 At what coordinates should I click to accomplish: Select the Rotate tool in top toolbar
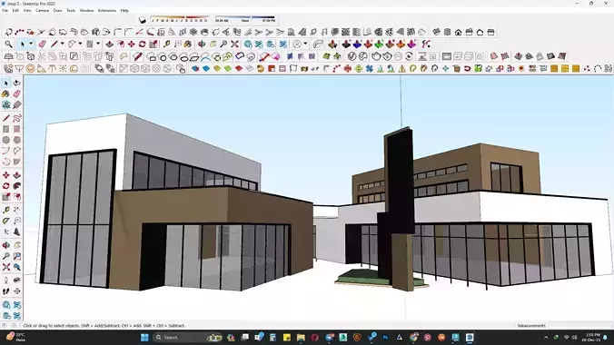(x=142, y=44)
